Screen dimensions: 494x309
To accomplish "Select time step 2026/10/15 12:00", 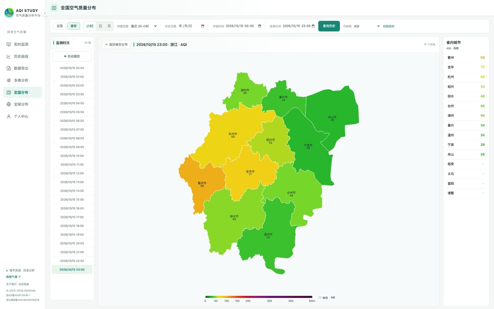I will coord(72,173).
